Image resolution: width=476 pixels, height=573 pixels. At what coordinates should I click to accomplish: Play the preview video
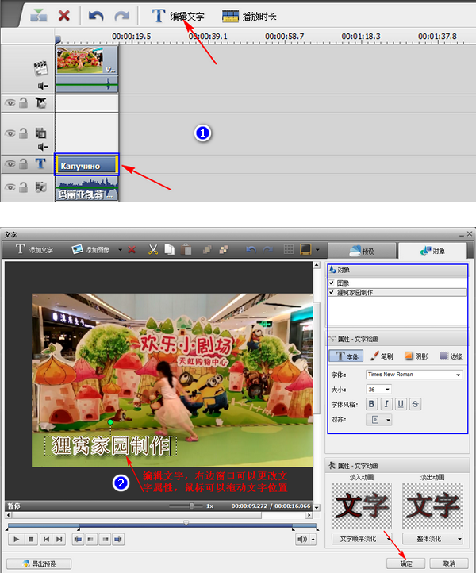pyautogui.click(x=16, y=540)
